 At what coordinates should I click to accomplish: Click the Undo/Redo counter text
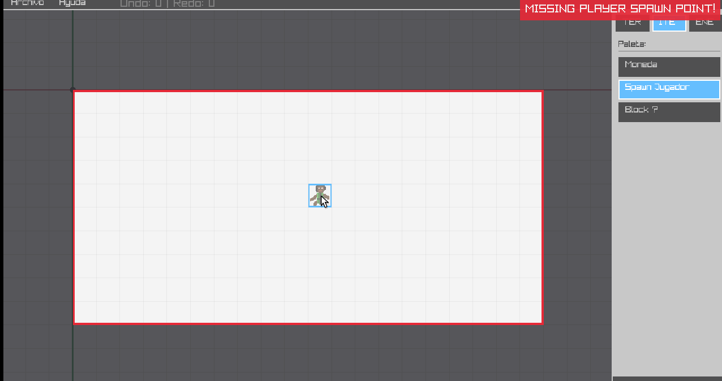167,3
